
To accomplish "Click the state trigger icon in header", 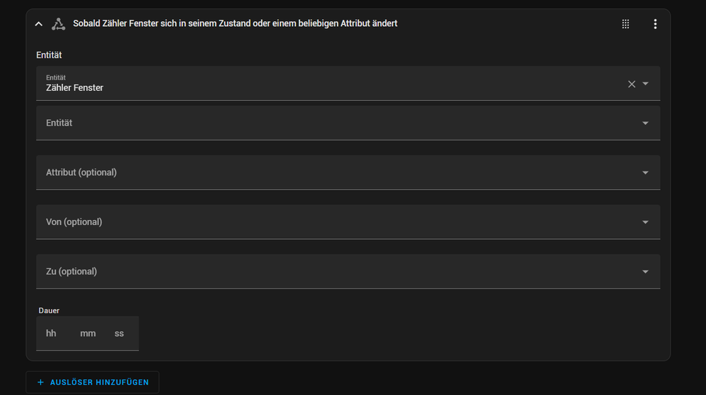I will [x=59, y=24].
